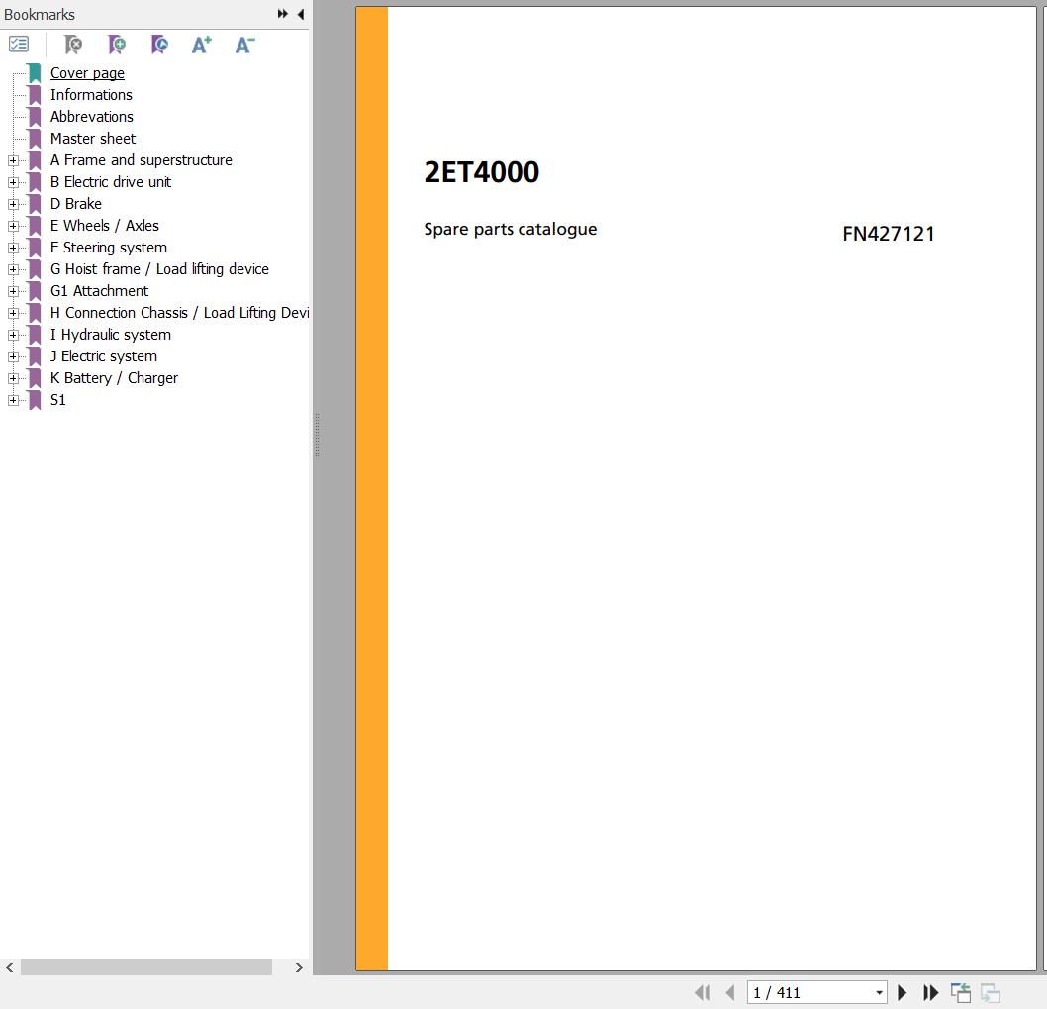This screenshot has height=1009, width=1047.
Task: Decrease bookmark text size with A- icon
Action: point(245,45)
